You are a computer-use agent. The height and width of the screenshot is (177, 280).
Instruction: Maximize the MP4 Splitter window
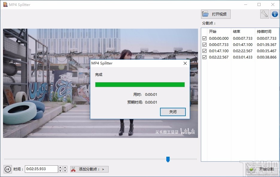(x=259, y=5)
